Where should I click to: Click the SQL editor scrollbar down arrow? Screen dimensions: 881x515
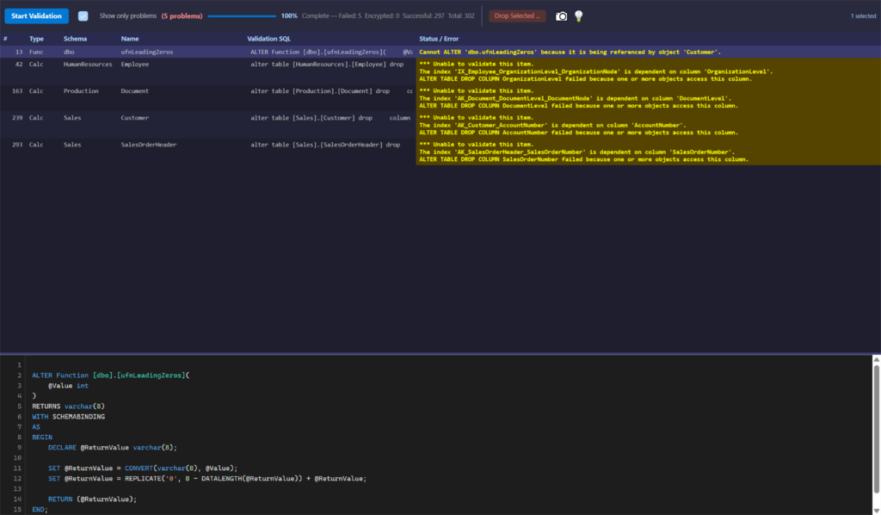point(876,511)
